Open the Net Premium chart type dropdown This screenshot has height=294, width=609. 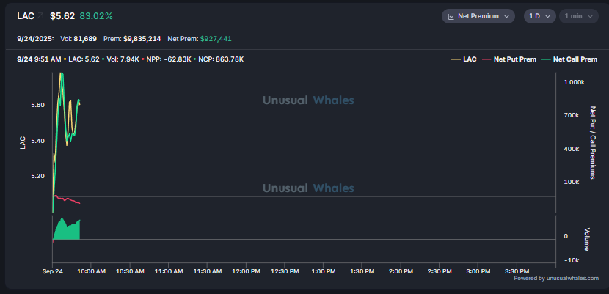(479, 16)
